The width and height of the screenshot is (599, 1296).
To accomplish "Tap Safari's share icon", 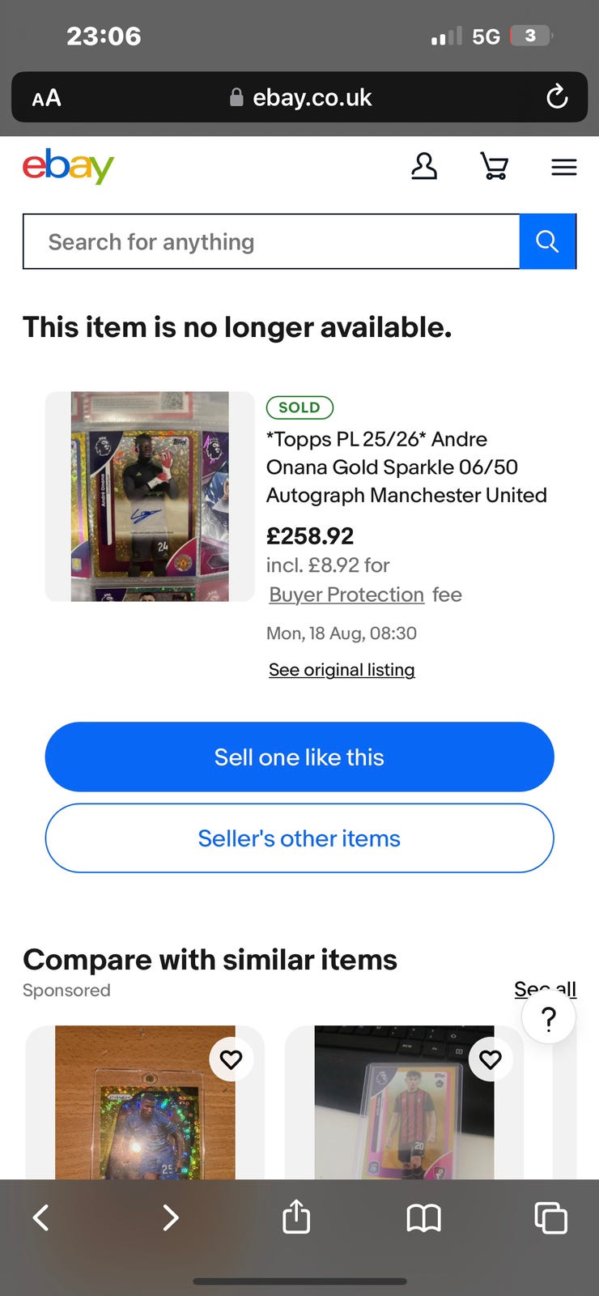I will (x=296, y=1217).
